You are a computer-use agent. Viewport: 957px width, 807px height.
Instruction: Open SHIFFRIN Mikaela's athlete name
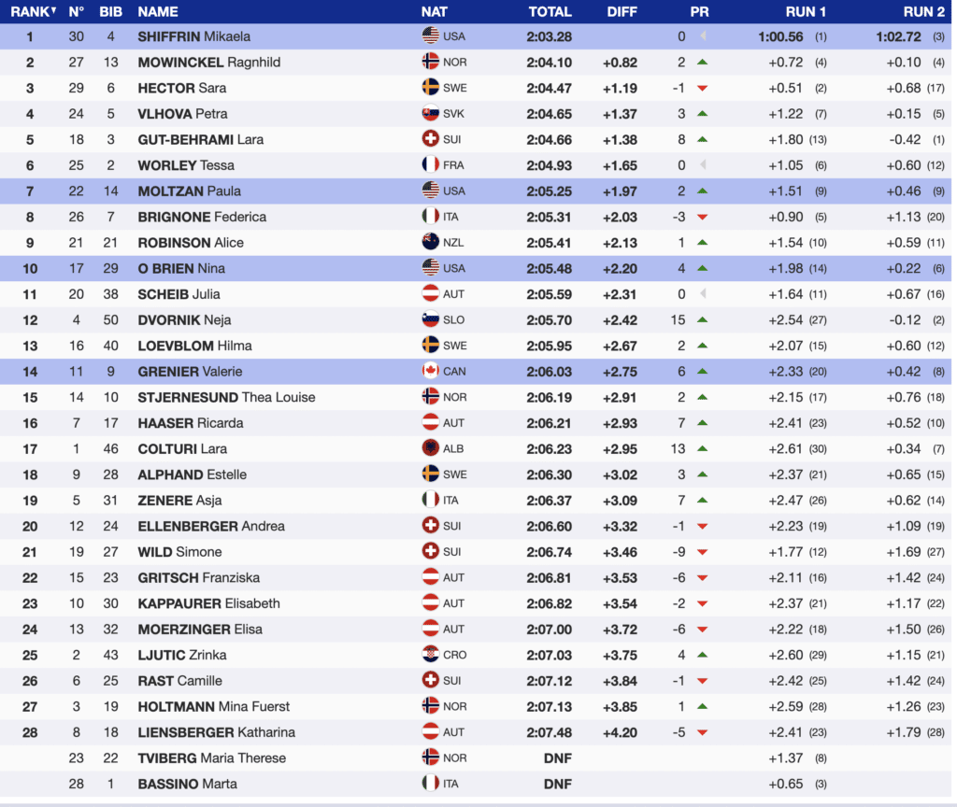tap(193, 37)
